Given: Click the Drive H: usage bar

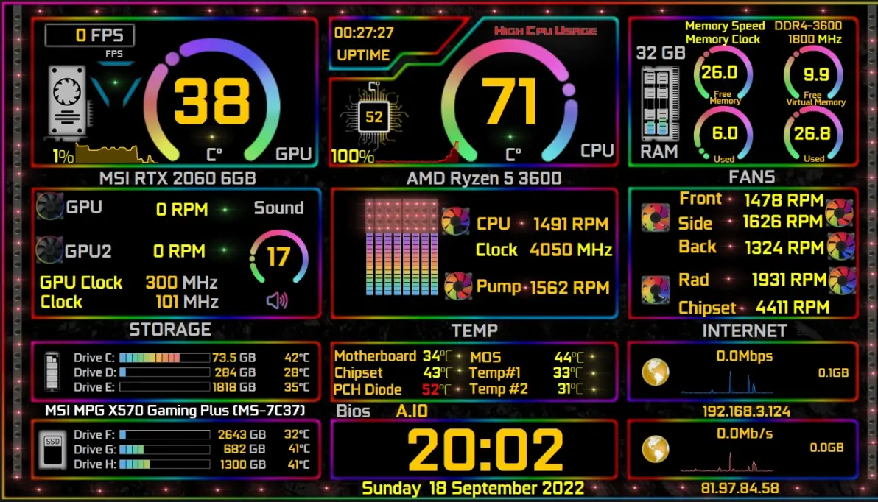Looking at the screenshot, I should click(x=165, y=464).
